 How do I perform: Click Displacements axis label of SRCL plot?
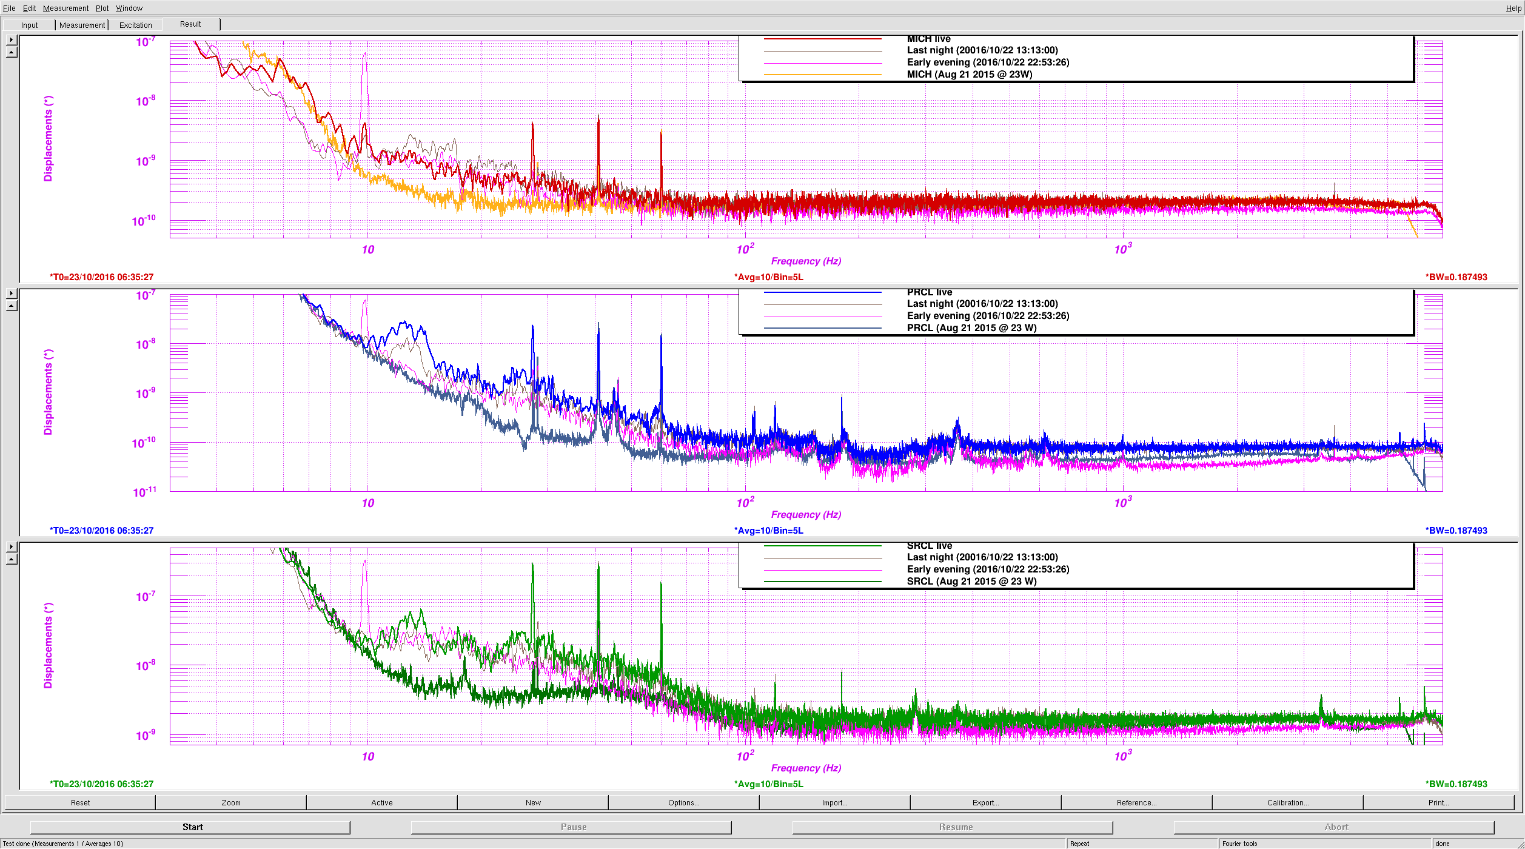(x=48, y=645)
